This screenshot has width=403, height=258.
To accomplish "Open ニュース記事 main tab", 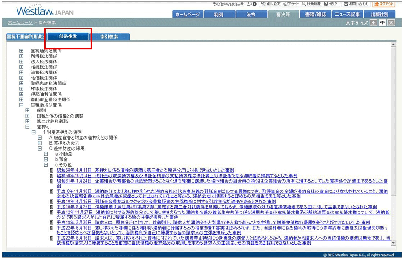I will click(x=347, y=14).
